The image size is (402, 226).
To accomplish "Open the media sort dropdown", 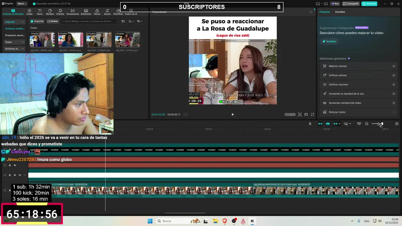I will [x=131, y=21].
